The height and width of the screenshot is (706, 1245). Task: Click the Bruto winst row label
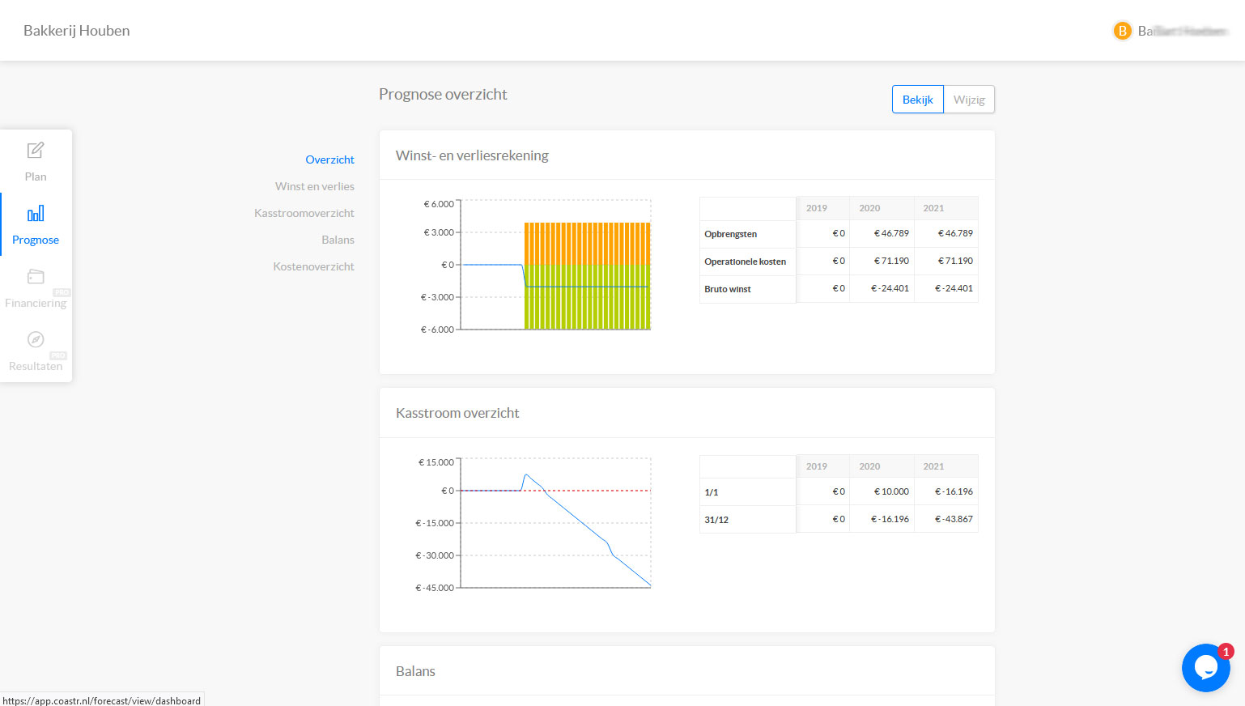pyautogui.click(x=728, y=289)
